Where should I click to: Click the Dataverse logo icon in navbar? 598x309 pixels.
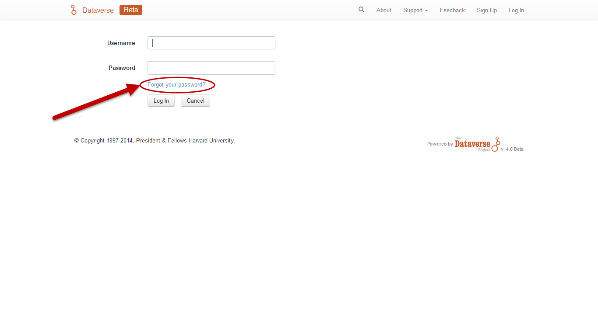[x=74, y=10]
